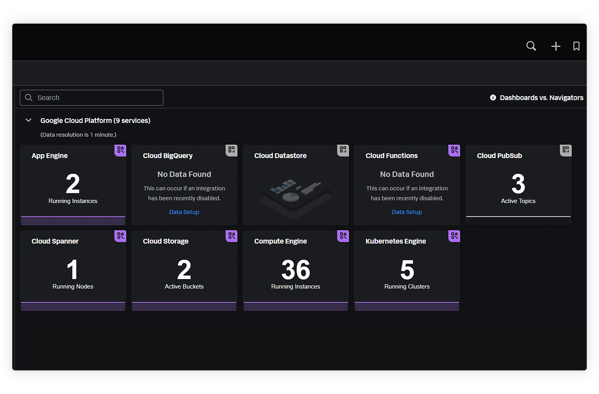Open the Cloud PubSub dashboard icon

click(566, 150)
